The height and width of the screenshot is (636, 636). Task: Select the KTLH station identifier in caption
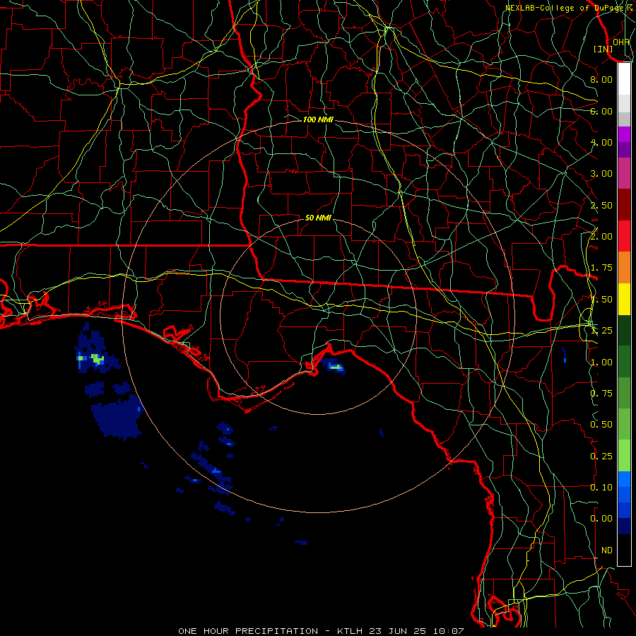(x=350, y=631)
